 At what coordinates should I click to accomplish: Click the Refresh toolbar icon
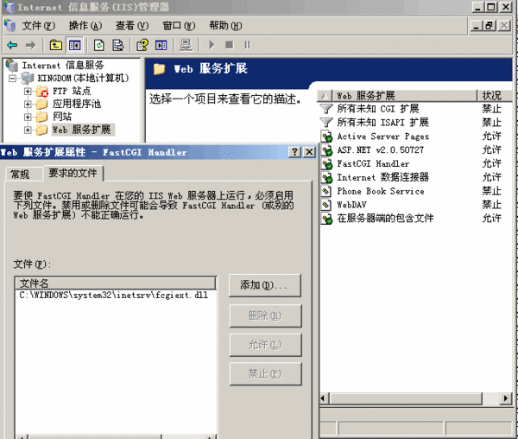(x=98, y=45)
